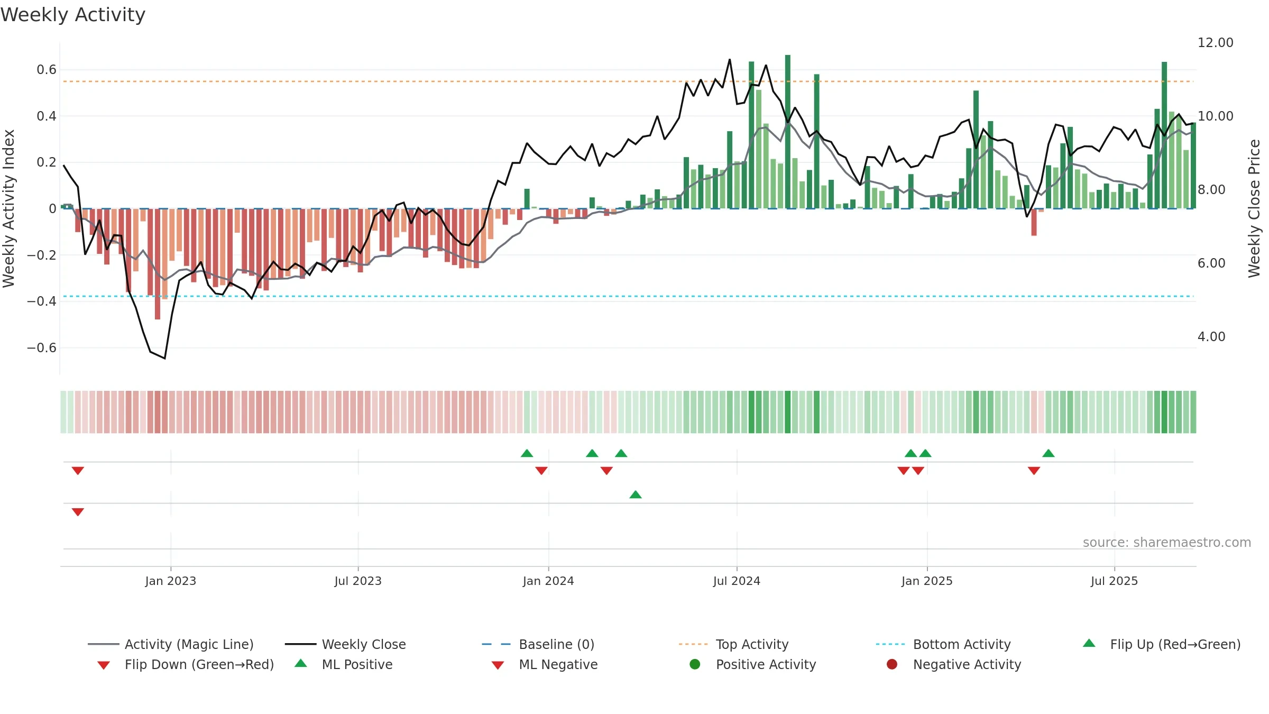Click the last flip-up triangle, after Jan 2025
This screenshot has height=714, width=1269.
tap(1049, 453)
